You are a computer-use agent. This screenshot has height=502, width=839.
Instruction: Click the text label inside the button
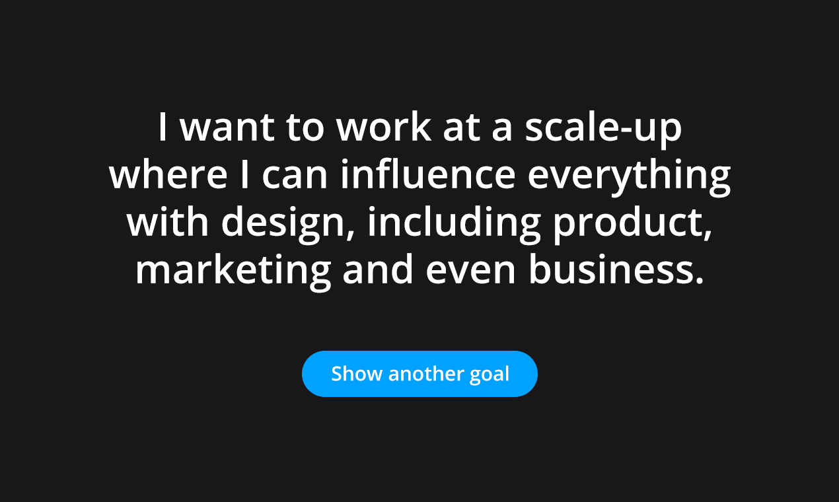[x=419, y=373]
